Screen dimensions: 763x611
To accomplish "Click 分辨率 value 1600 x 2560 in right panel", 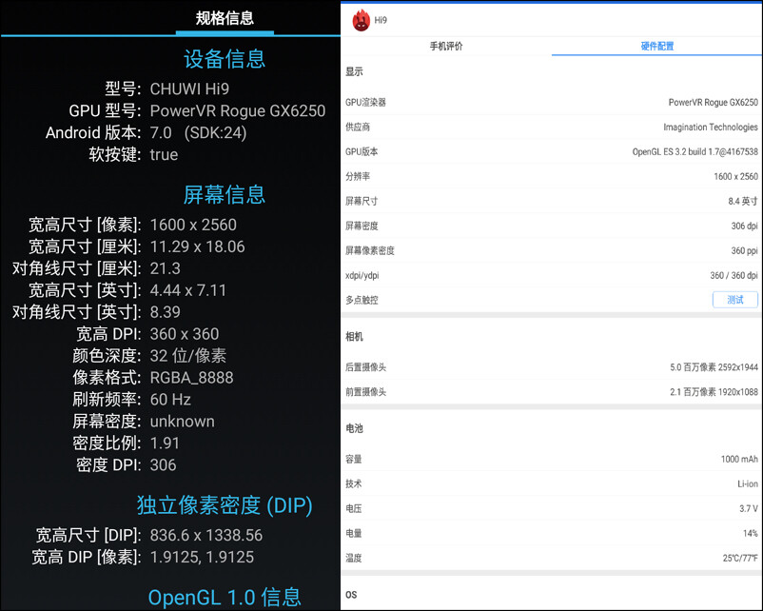I will pos(735,176).
